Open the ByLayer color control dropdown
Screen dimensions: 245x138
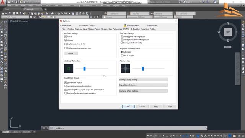pyautogui.click(x=114, y=17)
